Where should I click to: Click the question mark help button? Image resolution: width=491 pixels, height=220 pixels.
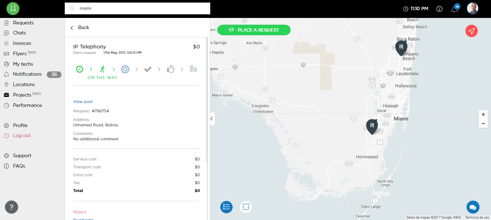click(x=12, y=207)
